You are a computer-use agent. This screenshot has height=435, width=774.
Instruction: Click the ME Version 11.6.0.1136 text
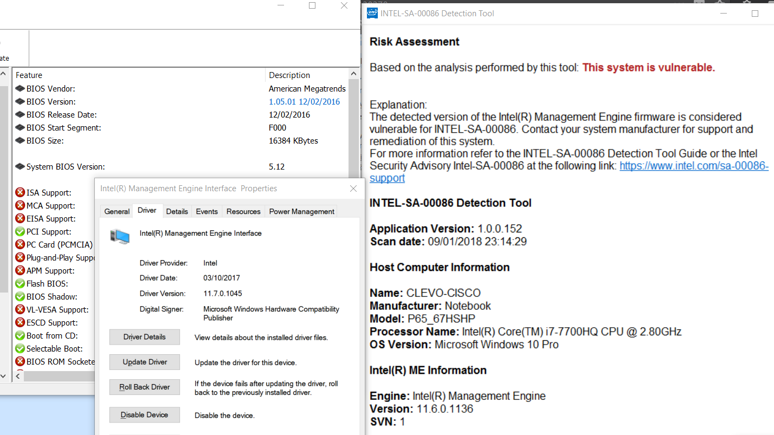(x=422, y=409)
